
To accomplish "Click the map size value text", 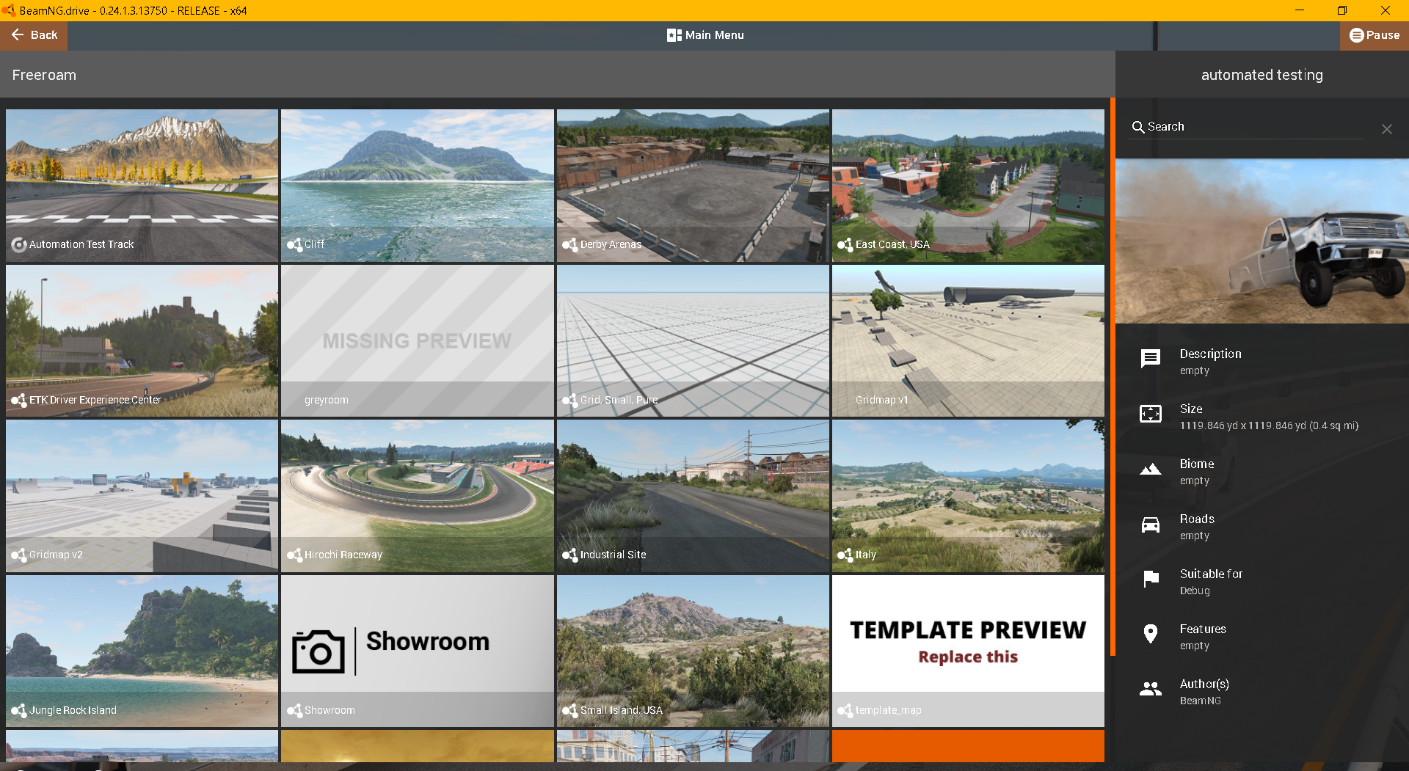I will [1269, 425].
